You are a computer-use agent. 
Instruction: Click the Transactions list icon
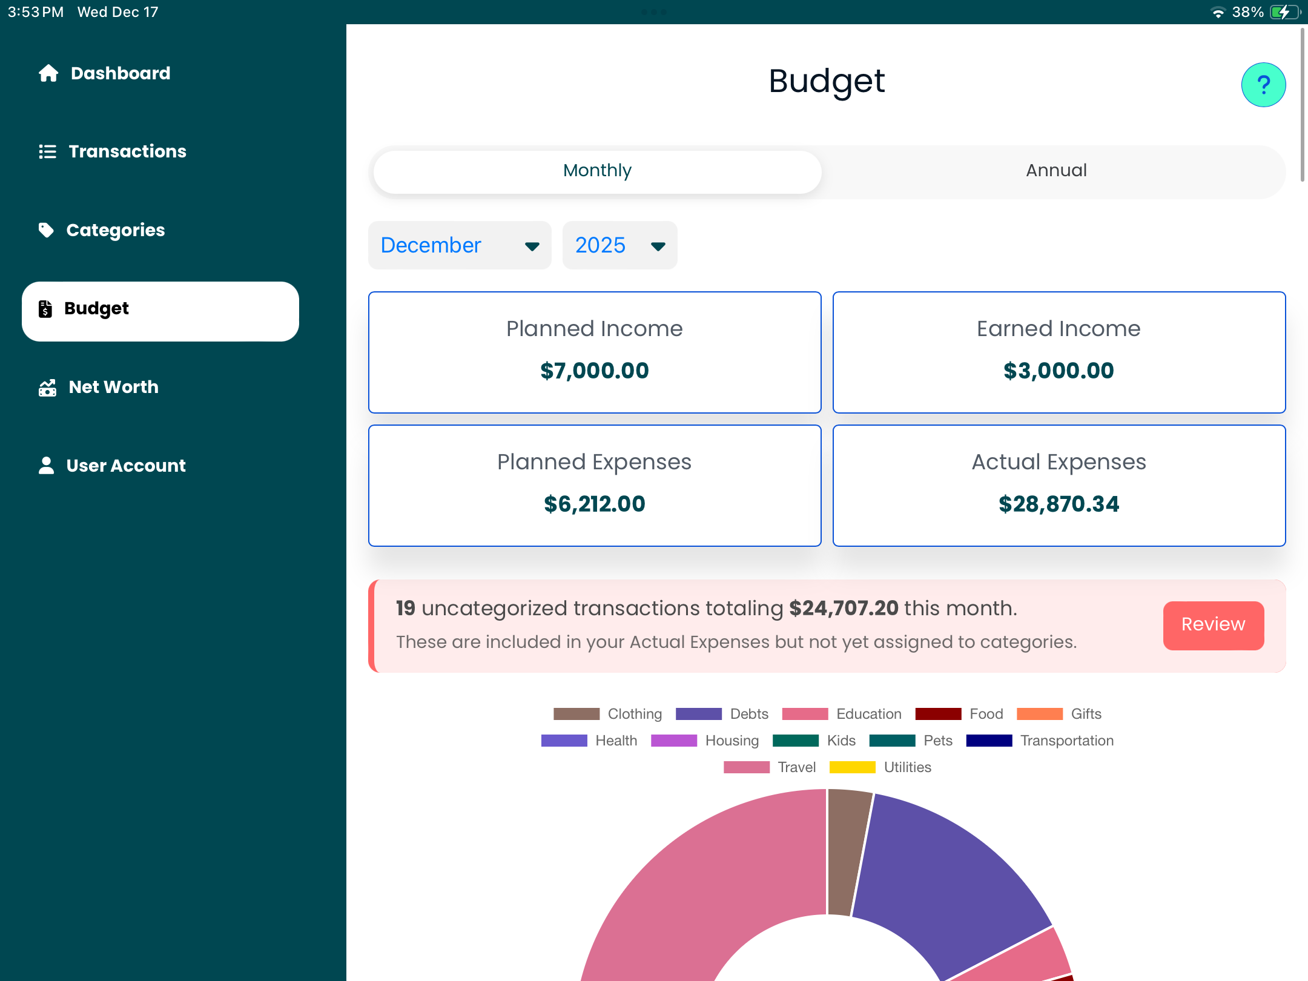point(47,151)
